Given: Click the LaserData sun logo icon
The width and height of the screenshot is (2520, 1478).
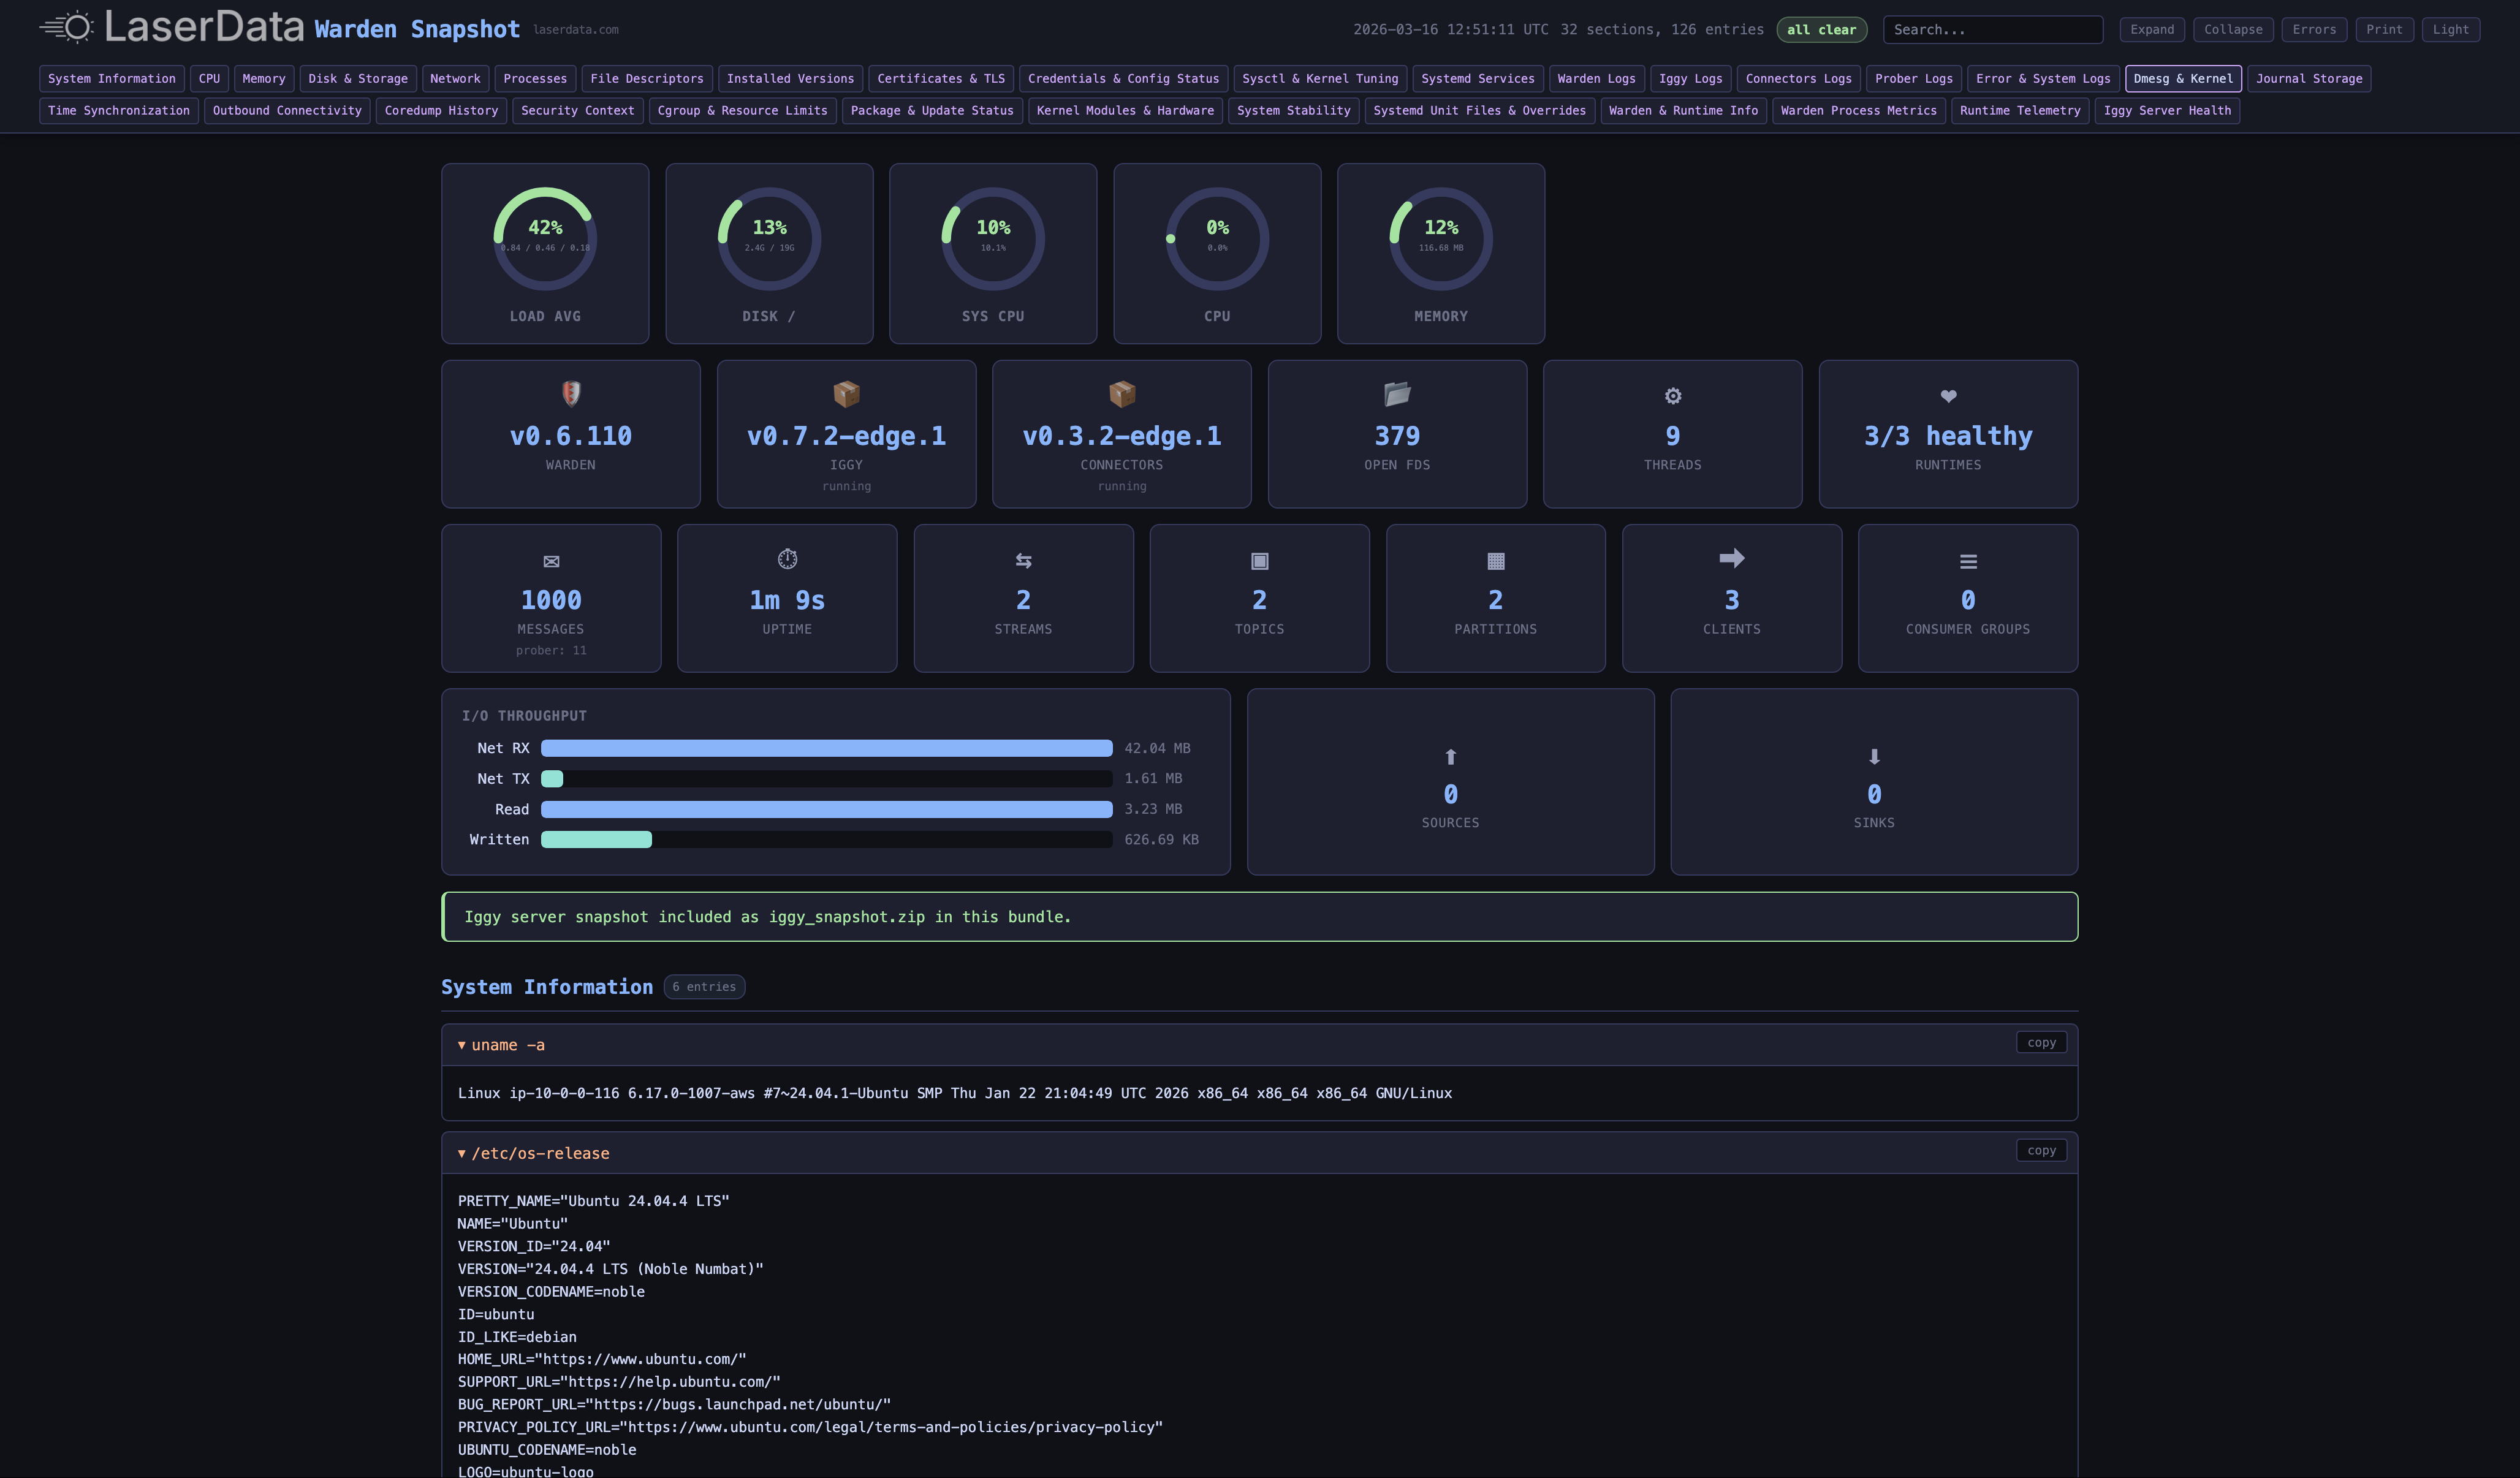Looking at the screenshot, I should [x=68, y=27].
